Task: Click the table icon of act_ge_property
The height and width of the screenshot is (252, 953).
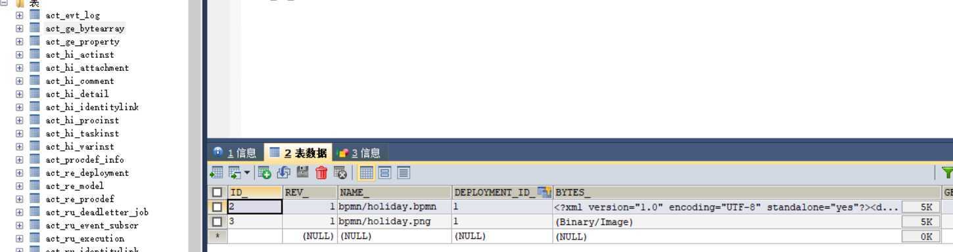Action: (x=35, y=41)
